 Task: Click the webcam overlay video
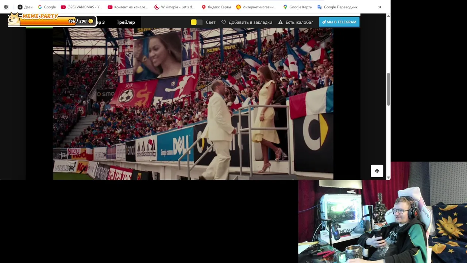point(382,212)
